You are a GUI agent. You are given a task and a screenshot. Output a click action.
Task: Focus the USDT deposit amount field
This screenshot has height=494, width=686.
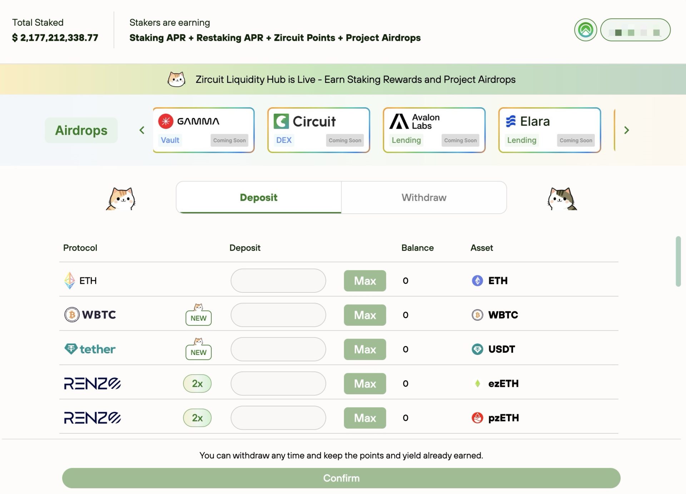coord(278,349)
